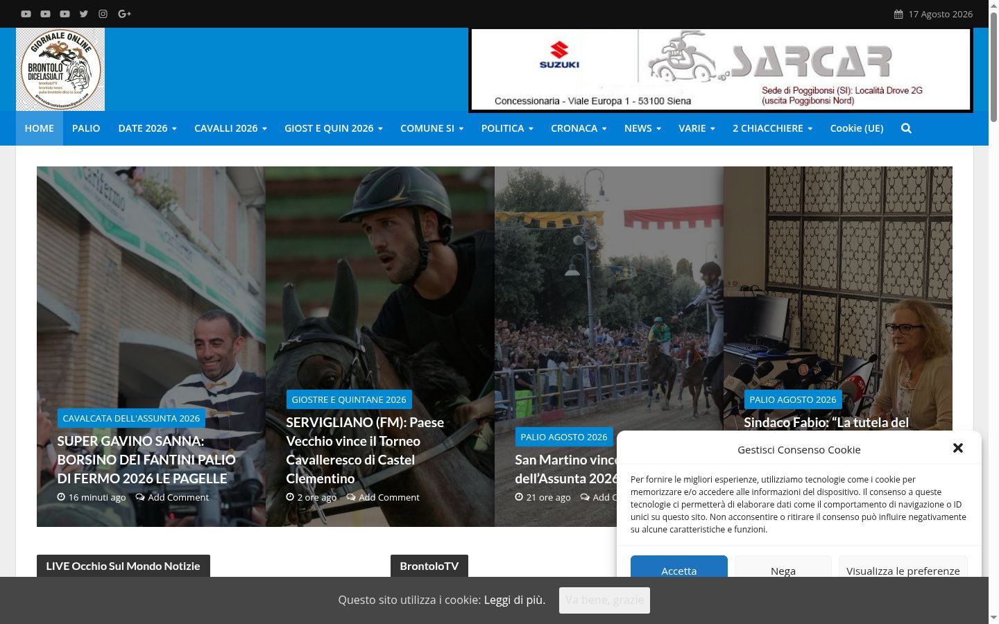Click comment icon on the San Martino article
999x624 pixels.
585,497
